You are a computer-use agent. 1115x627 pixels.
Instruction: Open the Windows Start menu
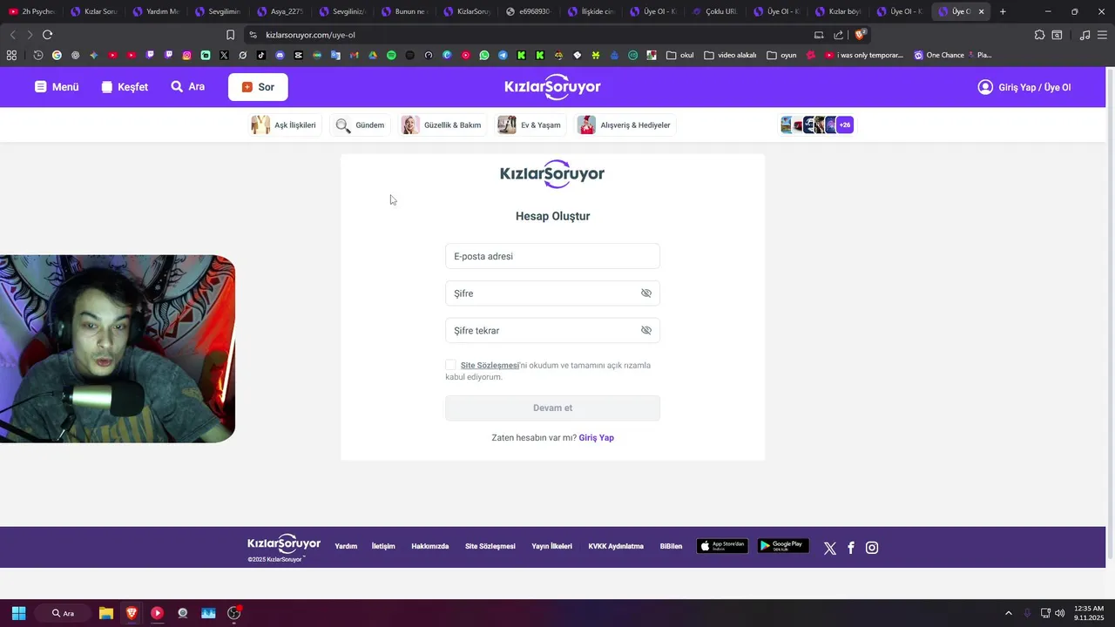tap(18, 613)
